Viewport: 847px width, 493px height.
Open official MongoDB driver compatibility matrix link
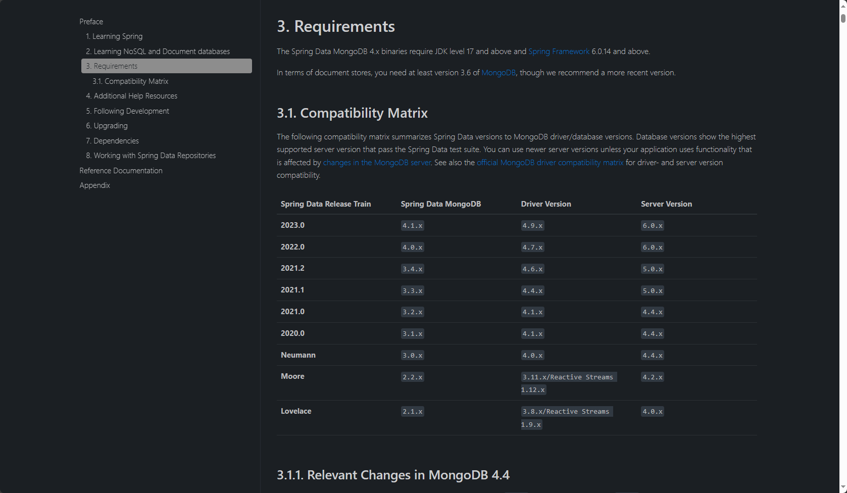[550, 163]
